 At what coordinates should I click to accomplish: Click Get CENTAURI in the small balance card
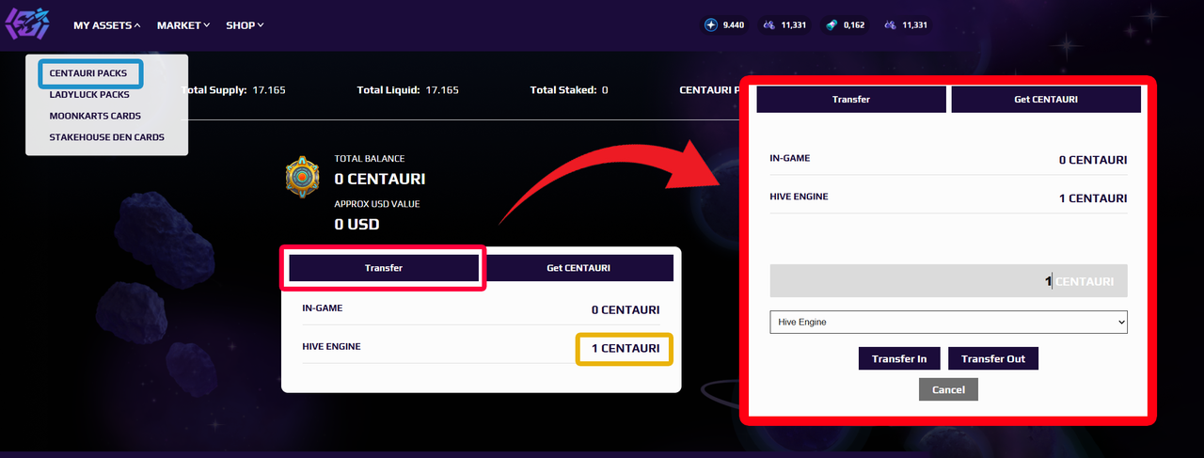[x=578, y=268]
